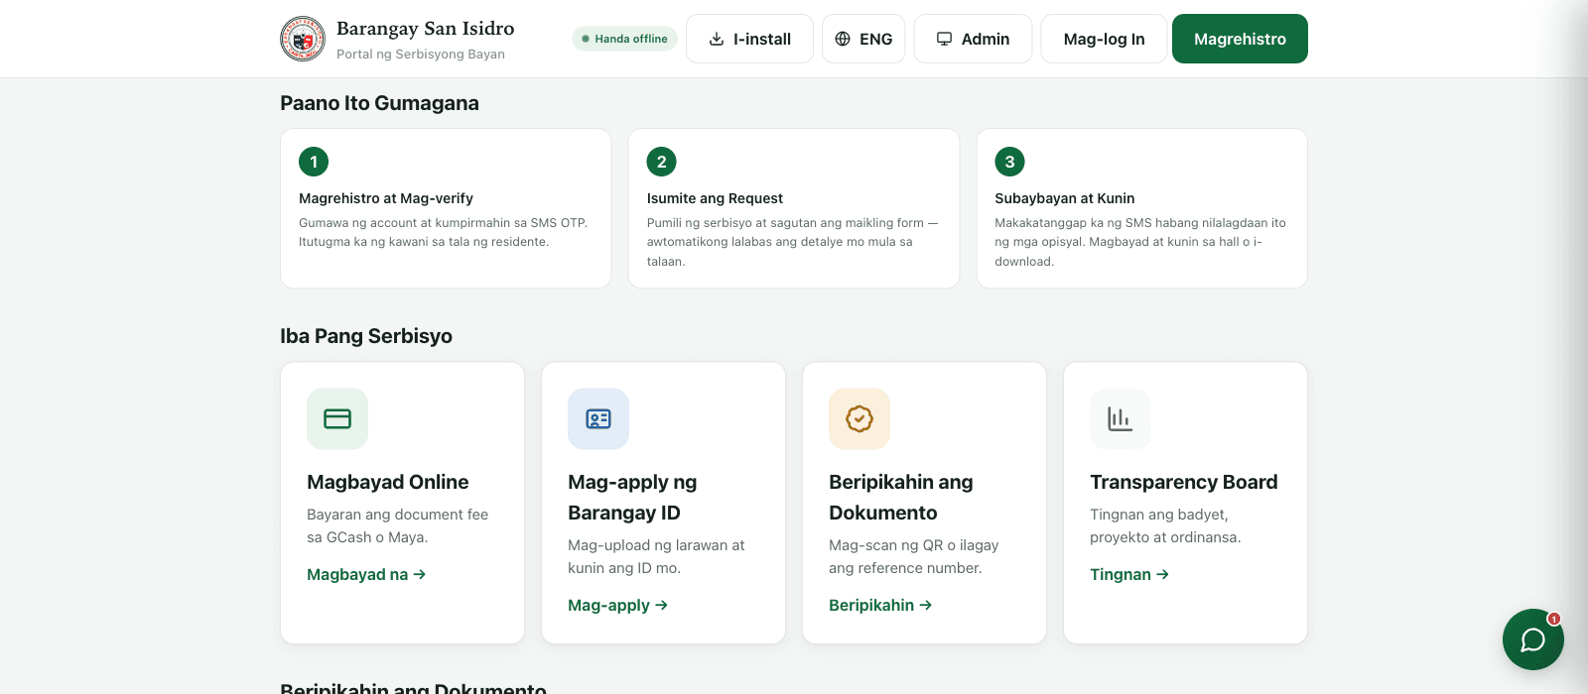Click the I-install button
This screenshot has width=1588, height=694.
tap(749, 39)
